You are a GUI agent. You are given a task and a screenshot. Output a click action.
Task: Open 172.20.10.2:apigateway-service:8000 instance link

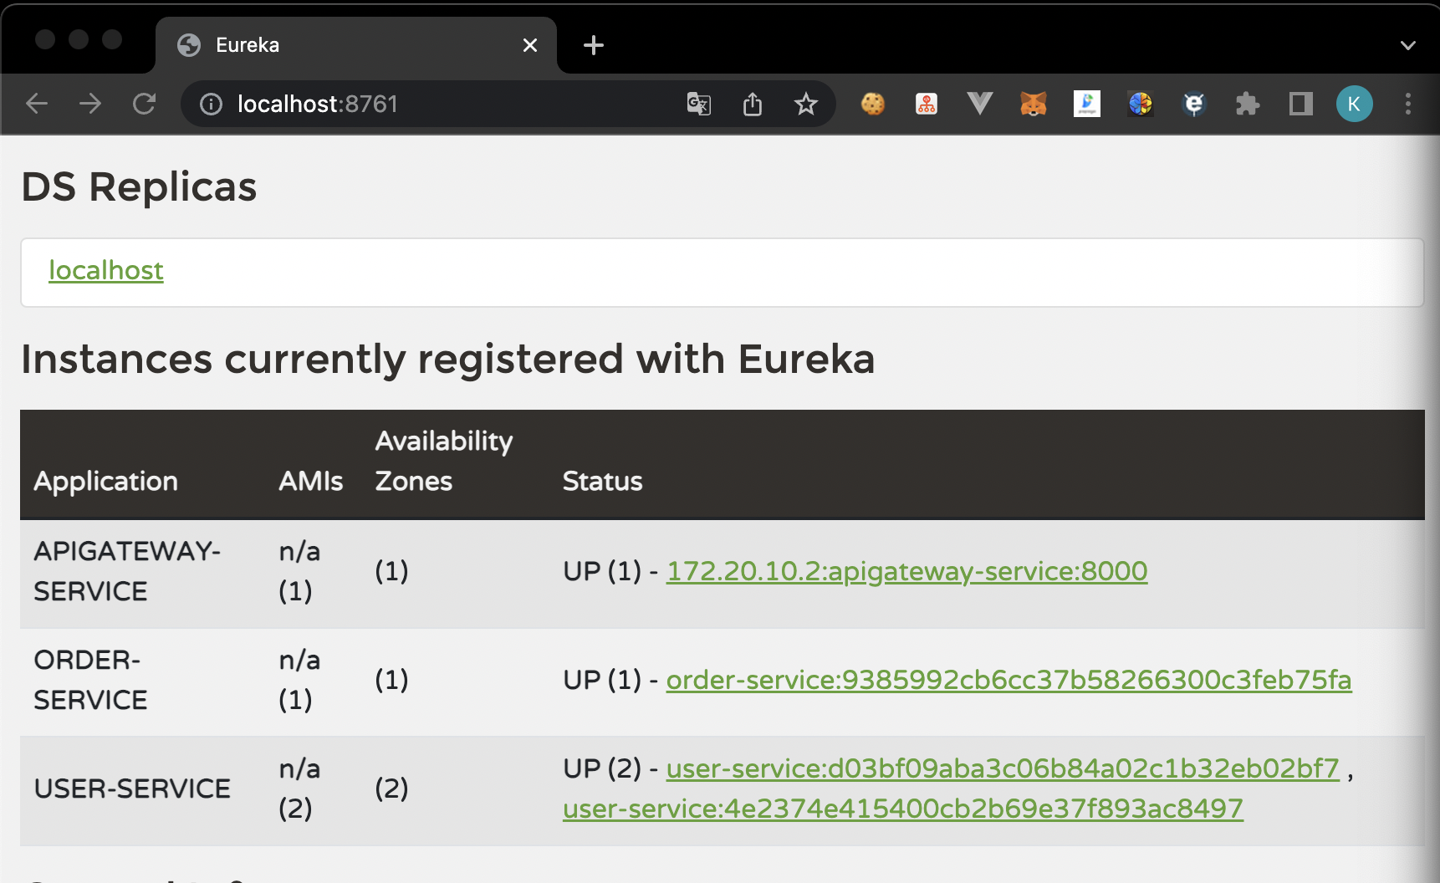[906, 571]
